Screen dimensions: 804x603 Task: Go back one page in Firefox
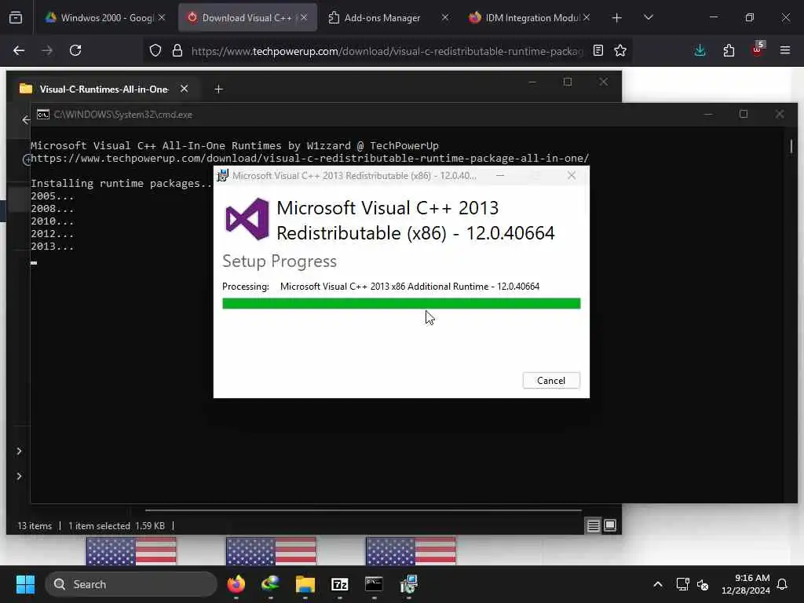point(19,50)
